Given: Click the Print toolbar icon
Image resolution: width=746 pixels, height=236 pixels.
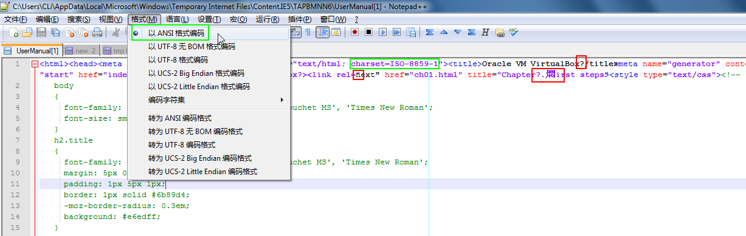Looking at the screenshot, I should 97,32.
